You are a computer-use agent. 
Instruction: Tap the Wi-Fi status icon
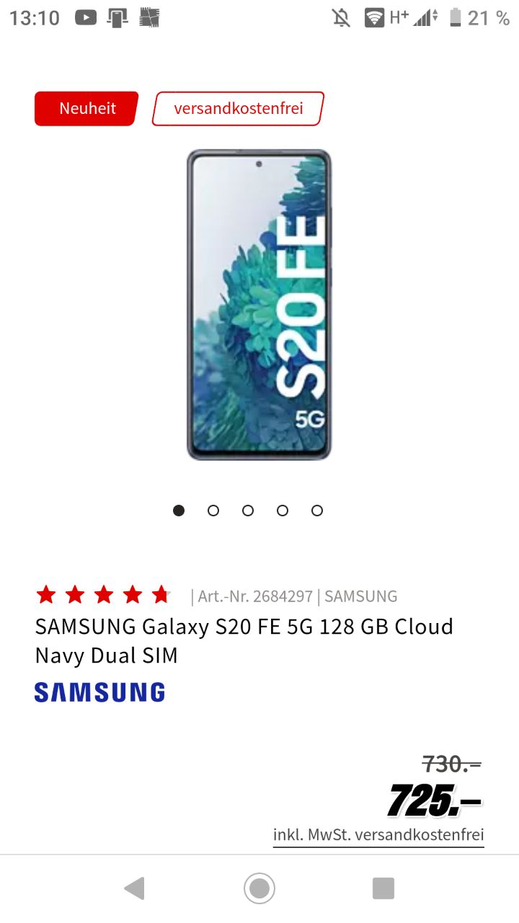(374, 17)
